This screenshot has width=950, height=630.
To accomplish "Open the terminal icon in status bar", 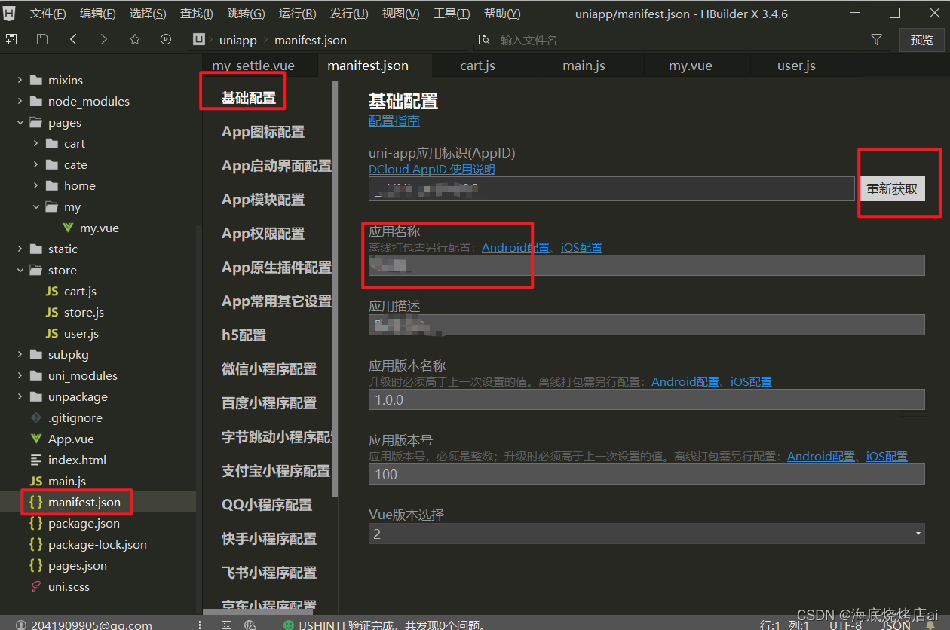I will click(x=226, y=625).
